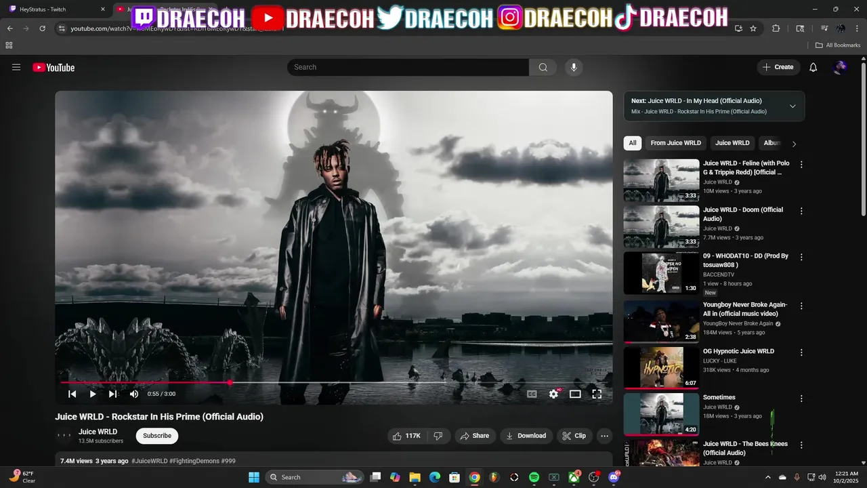Open the Chrome extensions puzzle icon
The height and width of the screenshot is (488, 867).
point(776,28)
